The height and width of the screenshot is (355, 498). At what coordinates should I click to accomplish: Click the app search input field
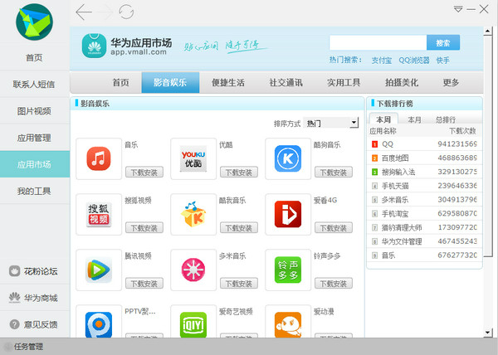378,42
